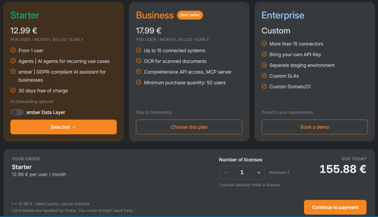Click the check icon beside 'OCR for scanned documents'
This screenshot has width=378, height=217.
(138, 61)
